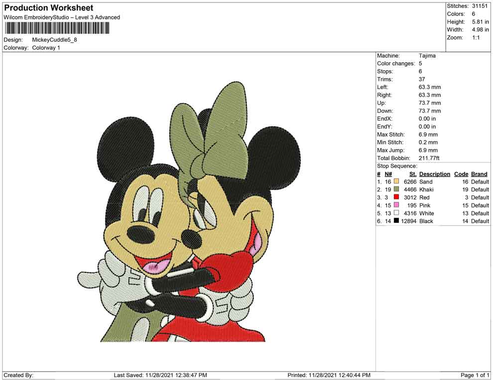
Task: Select the design name MickeyCuddle5_8
Action: (x=54, y=40)
